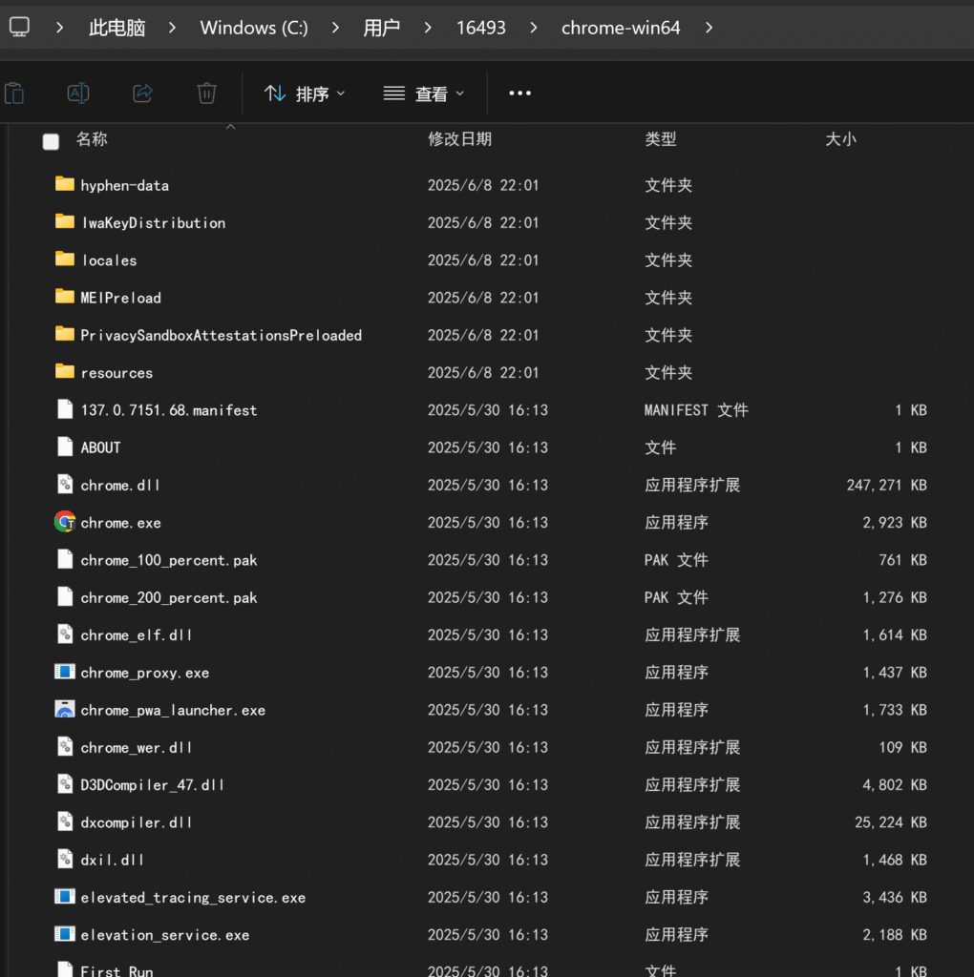Navigate to 用户 breadcrumb
974x977 pixels.
382,28
